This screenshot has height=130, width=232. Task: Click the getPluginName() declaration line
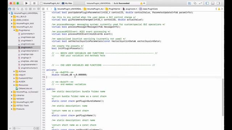pos(74,116)
